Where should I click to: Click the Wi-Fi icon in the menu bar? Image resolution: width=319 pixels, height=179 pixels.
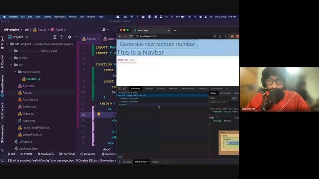point(189,17)
